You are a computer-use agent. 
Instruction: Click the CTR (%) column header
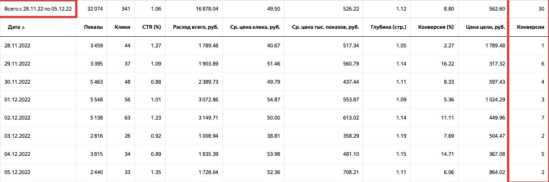pyautogui.click(x=150, y=27)
